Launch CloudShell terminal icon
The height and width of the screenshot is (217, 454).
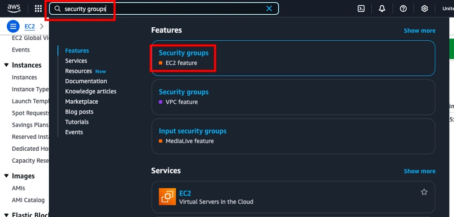[x=361, y=8]
